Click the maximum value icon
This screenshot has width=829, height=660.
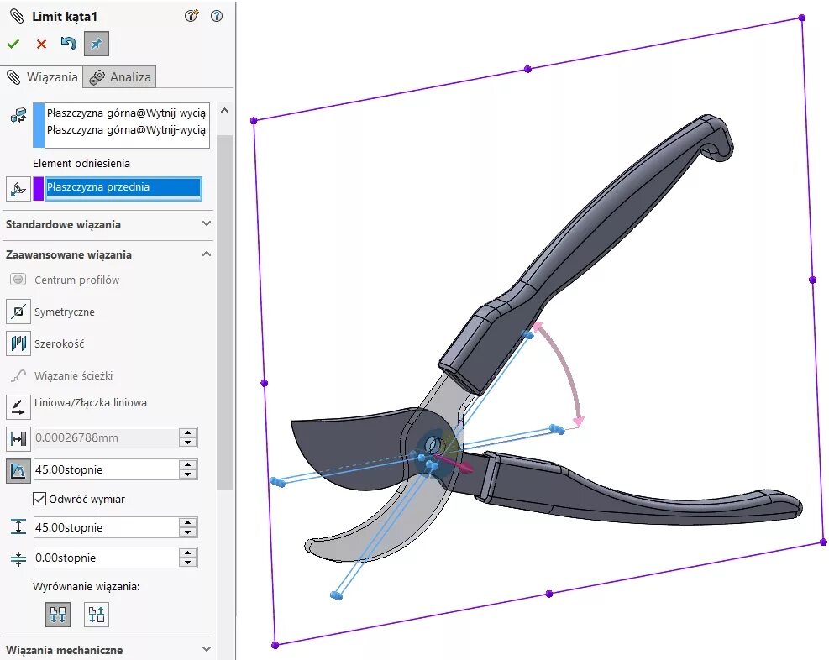18,526
